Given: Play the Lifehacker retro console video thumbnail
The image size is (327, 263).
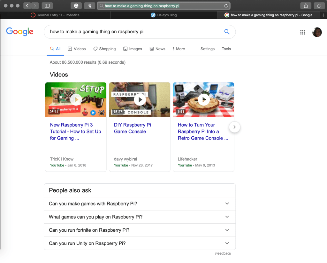Looking at the screenshot, I should [203, 100].
